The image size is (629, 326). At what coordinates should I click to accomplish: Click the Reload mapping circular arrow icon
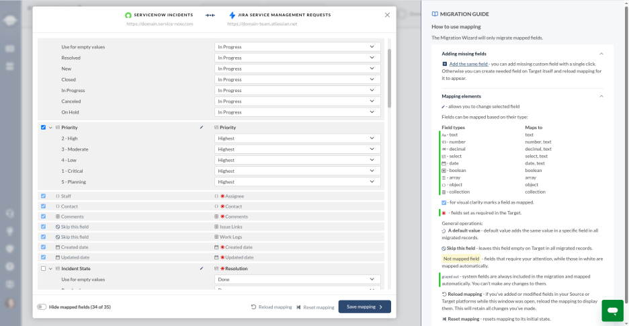[x=253, y=307]
